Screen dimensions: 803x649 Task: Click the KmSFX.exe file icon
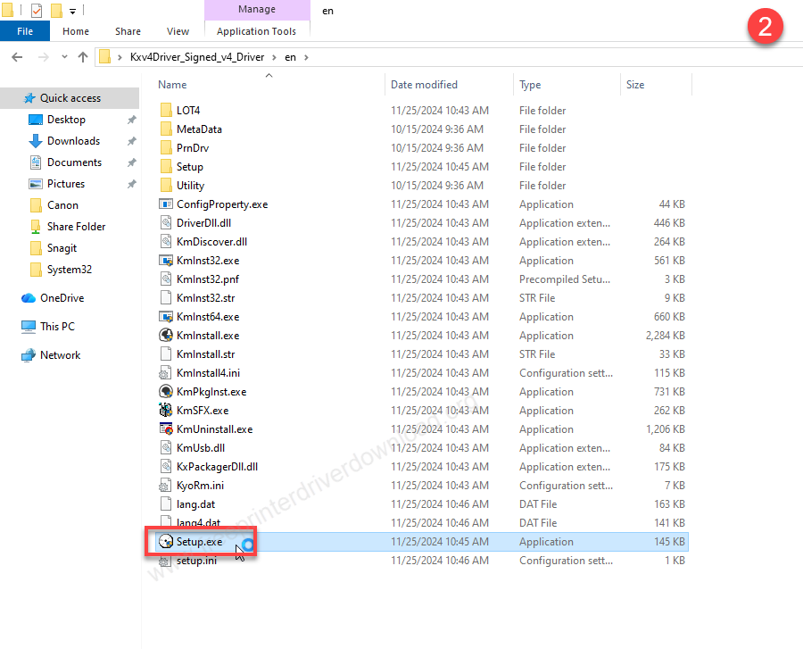coord(165,411)
